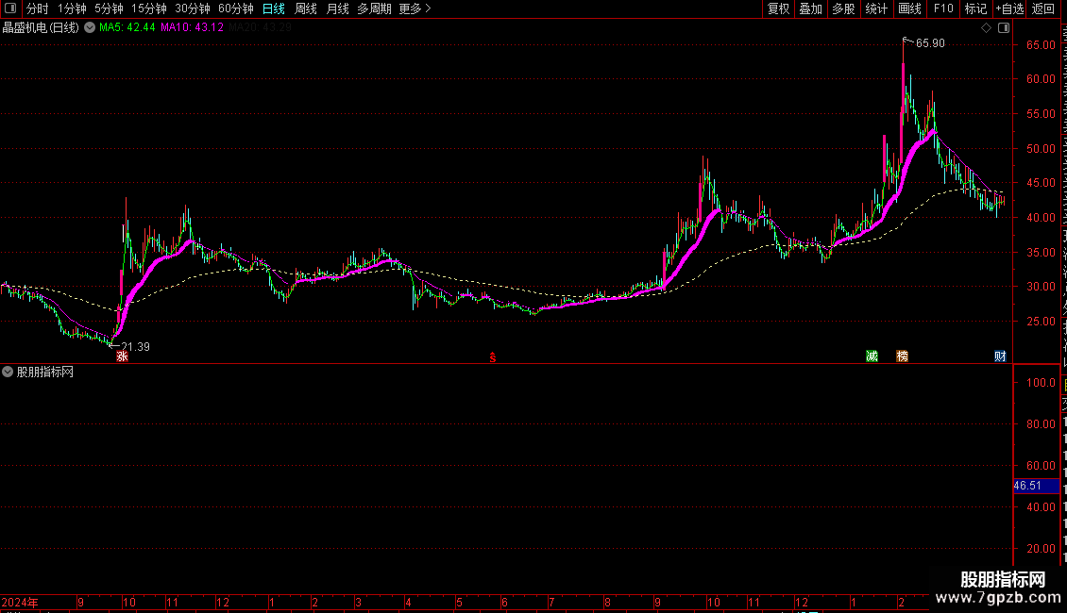Toggle the right sidebar panel icon
The image size is (1067, 613).
click(x=1004, y=28)
